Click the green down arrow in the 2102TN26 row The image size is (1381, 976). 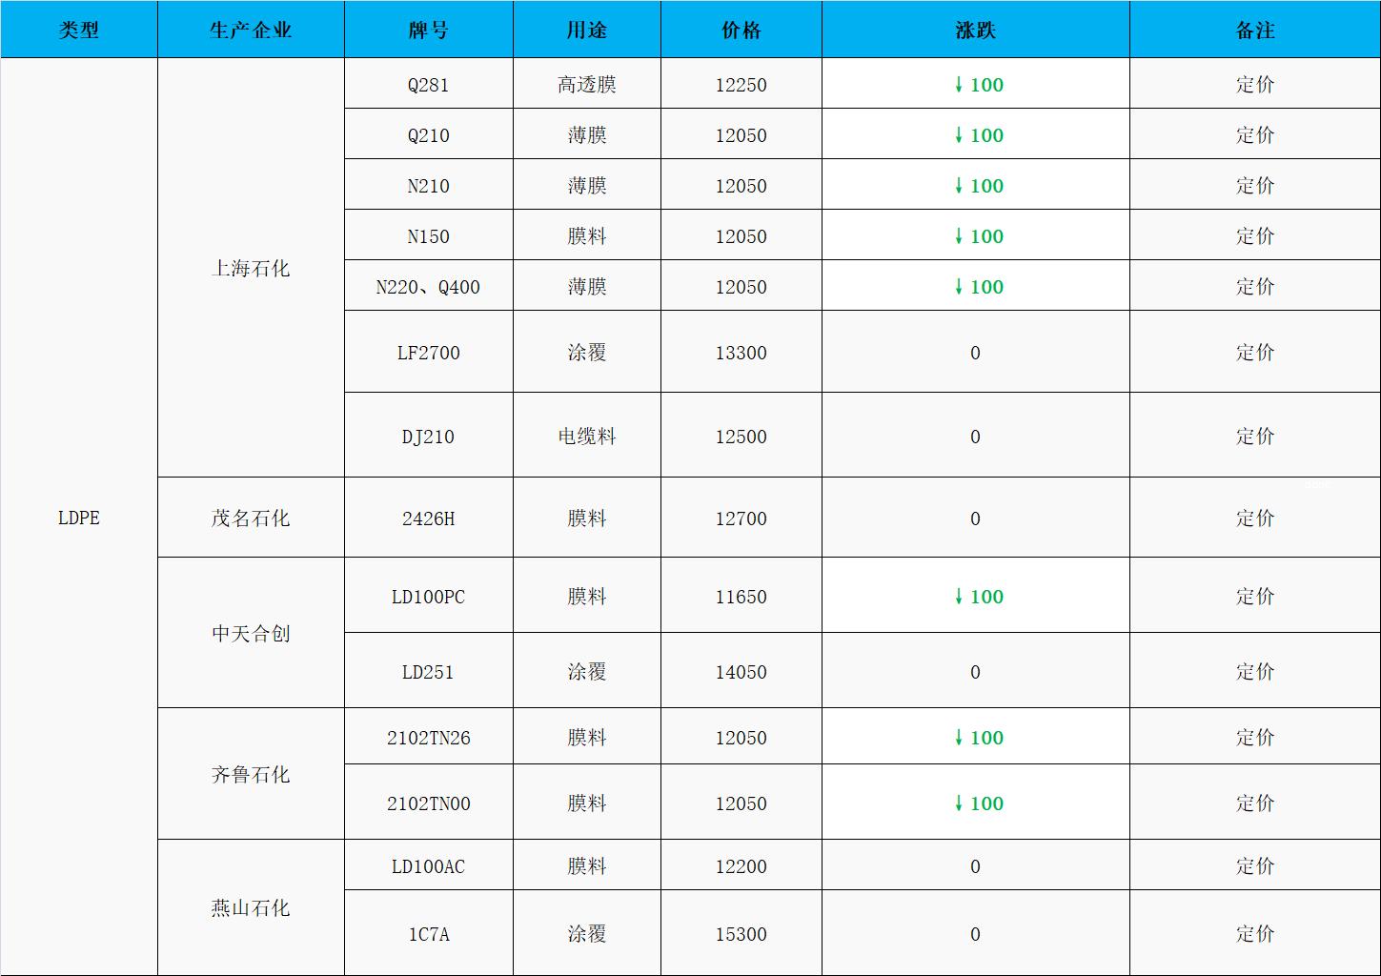coord(959,738)
